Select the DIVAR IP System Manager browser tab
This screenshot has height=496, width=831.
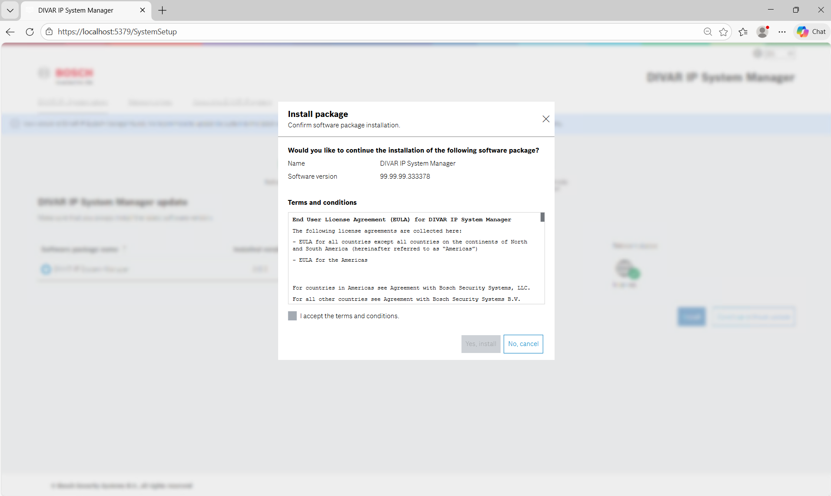[x=76, y=10]
